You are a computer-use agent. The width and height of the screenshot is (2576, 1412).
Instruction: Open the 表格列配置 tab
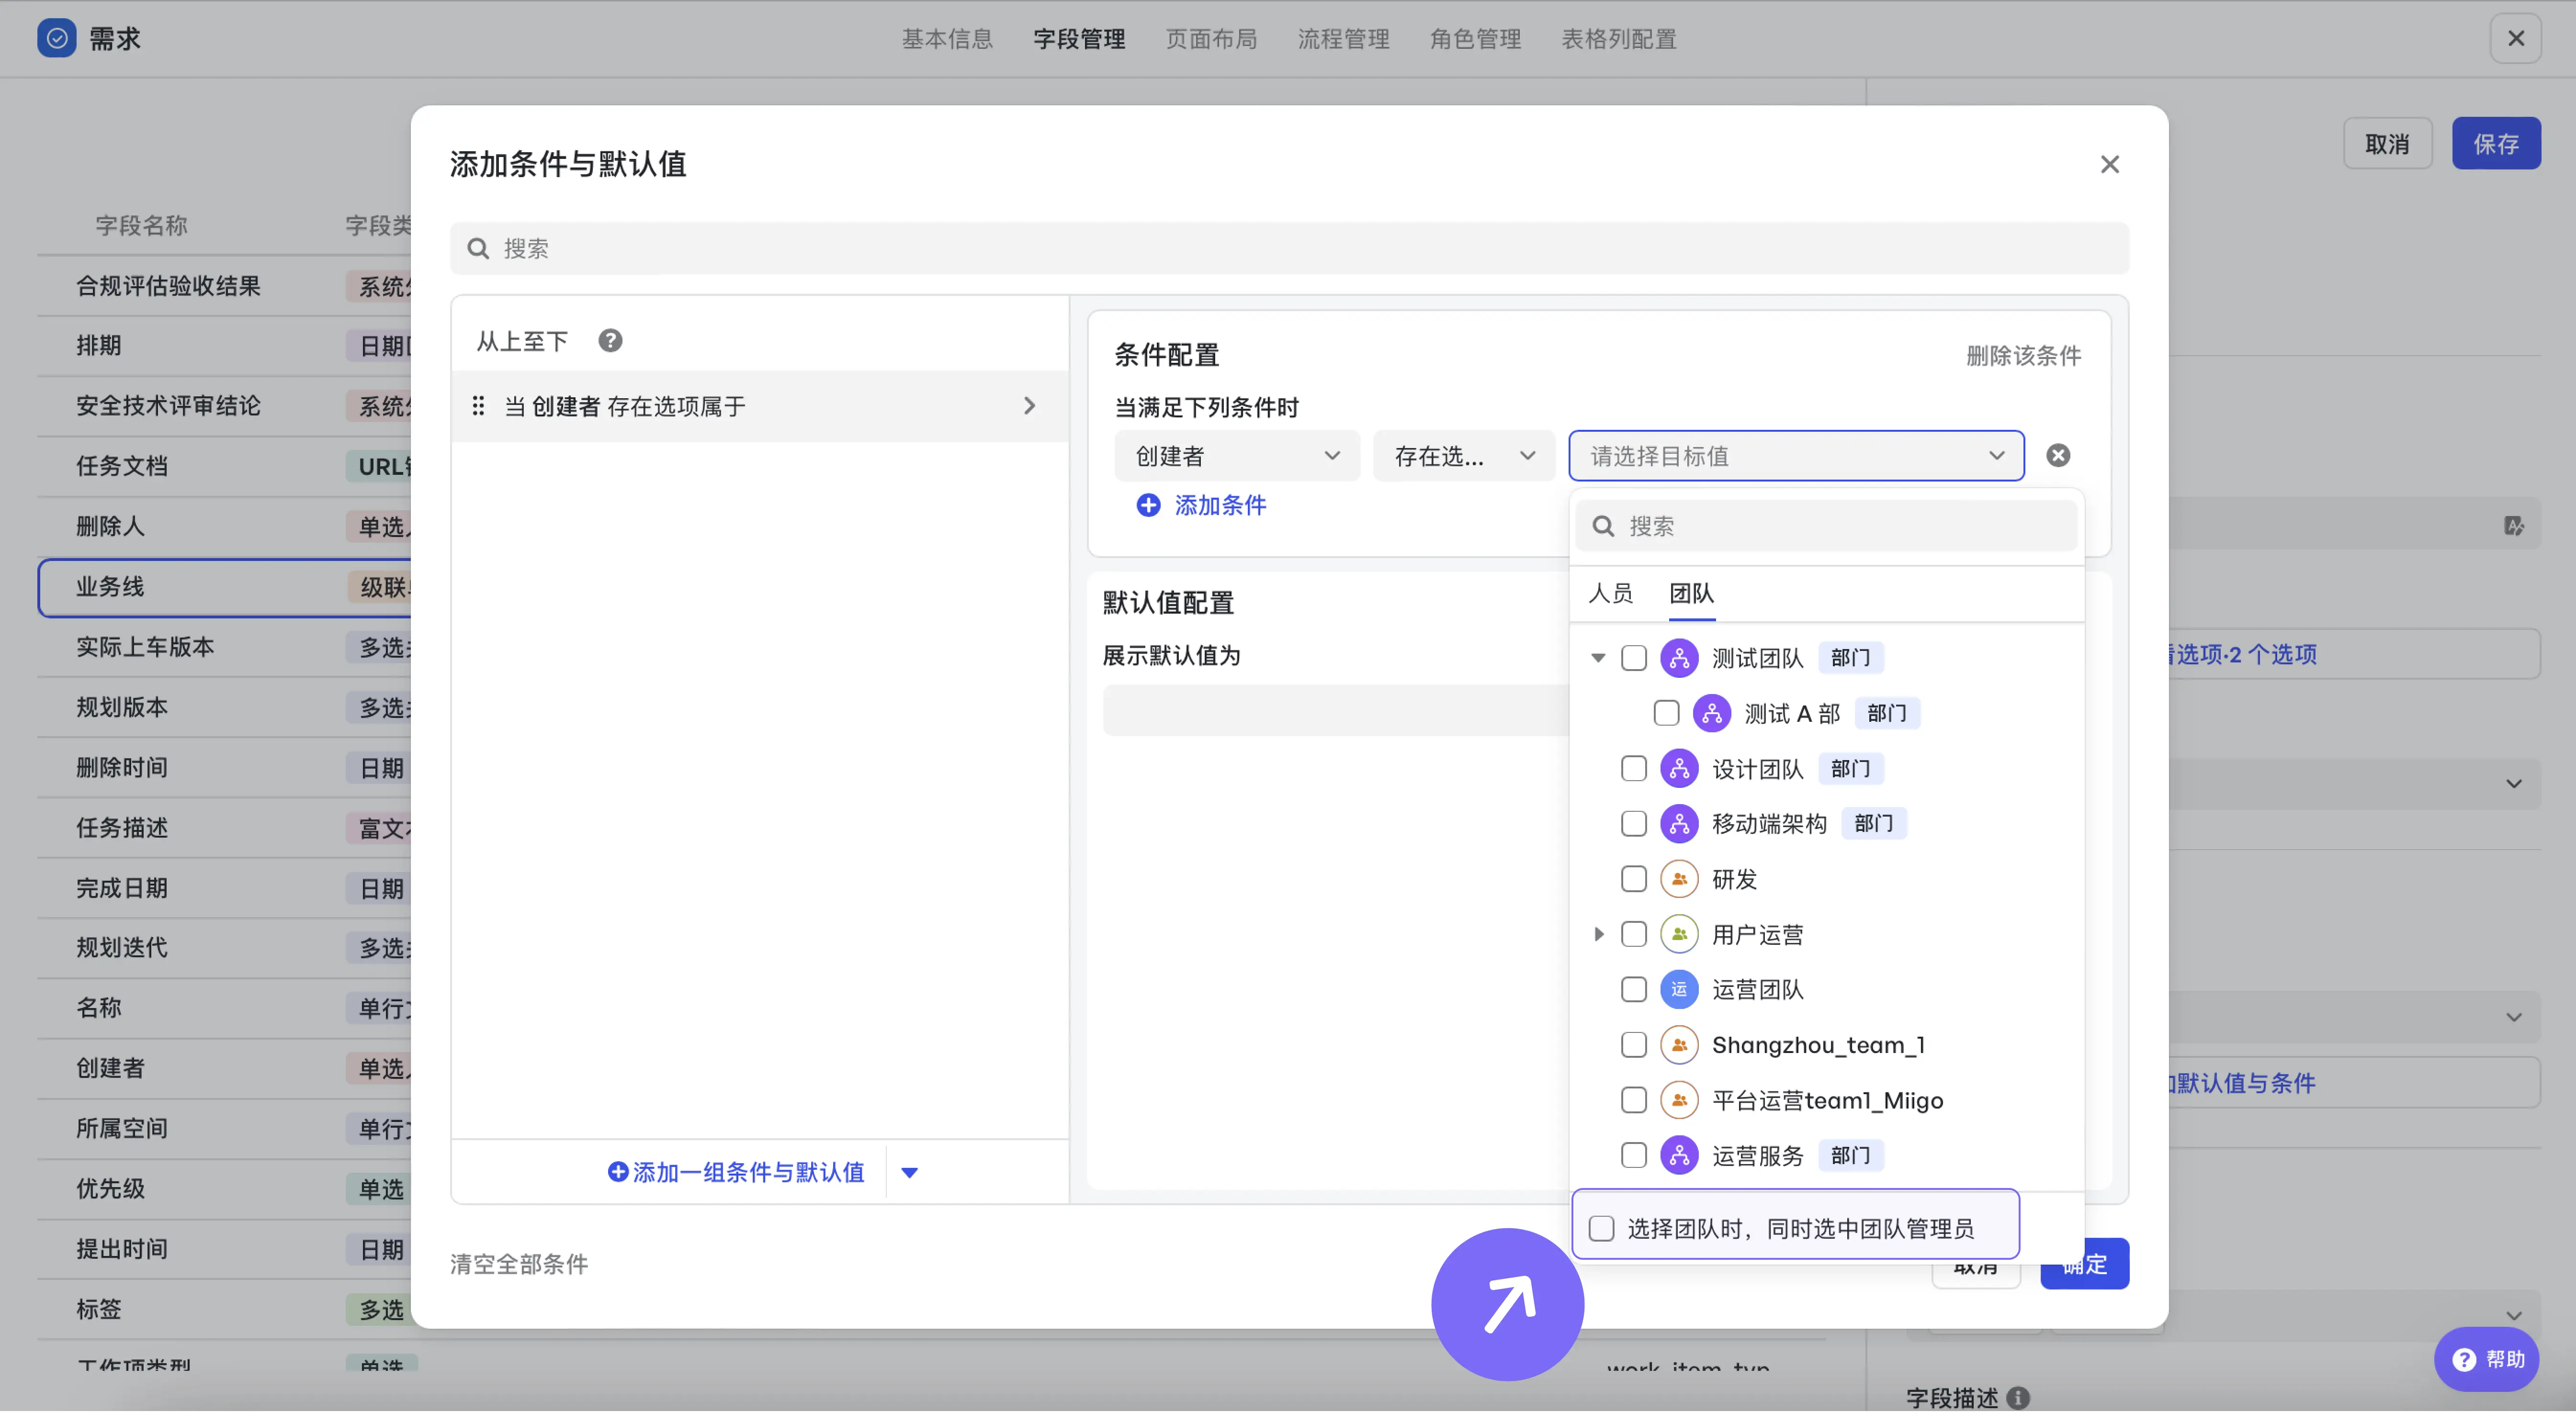(1619, 39)
